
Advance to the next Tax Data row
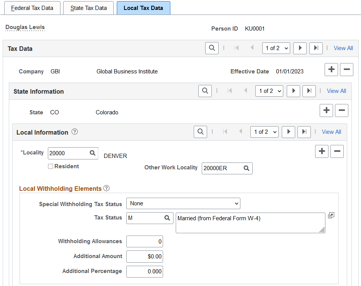(x=300, y=48)
